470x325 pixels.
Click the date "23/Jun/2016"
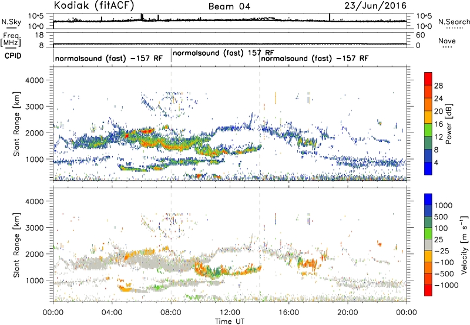[x=375, y=6]
